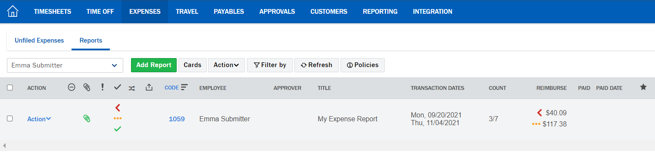
Task: Click the export upload header icon
Action: (x=149, y=87)
